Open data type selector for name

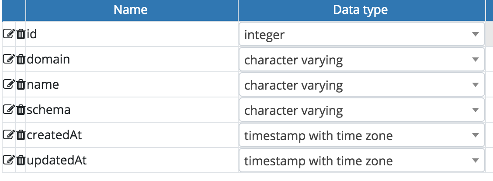361,85
